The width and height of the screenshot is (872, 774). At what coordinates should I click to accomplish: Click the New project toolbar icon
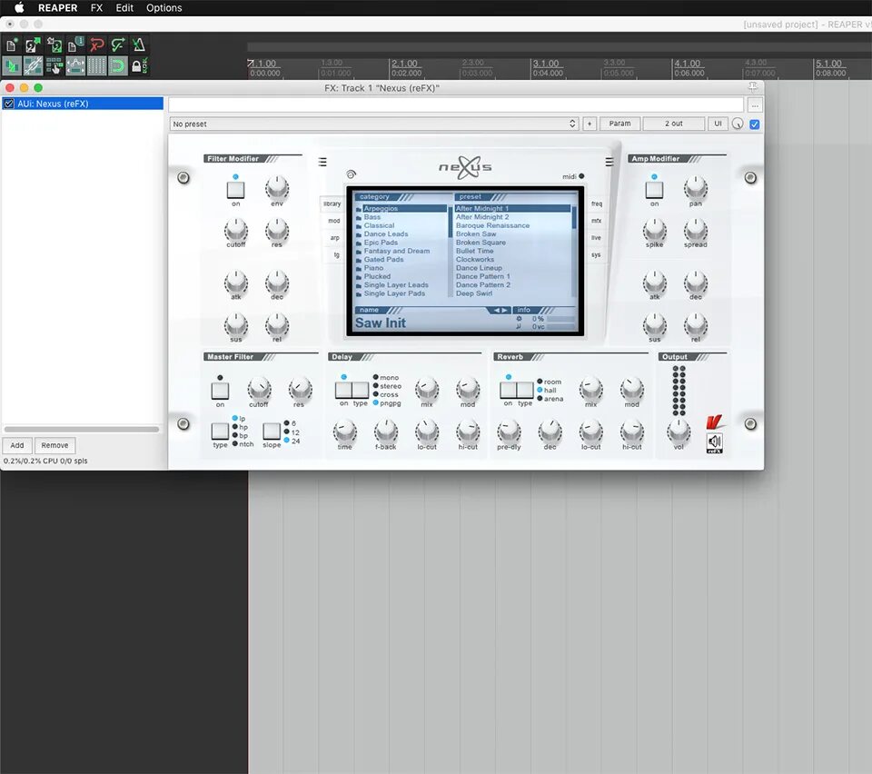point(12,45)
